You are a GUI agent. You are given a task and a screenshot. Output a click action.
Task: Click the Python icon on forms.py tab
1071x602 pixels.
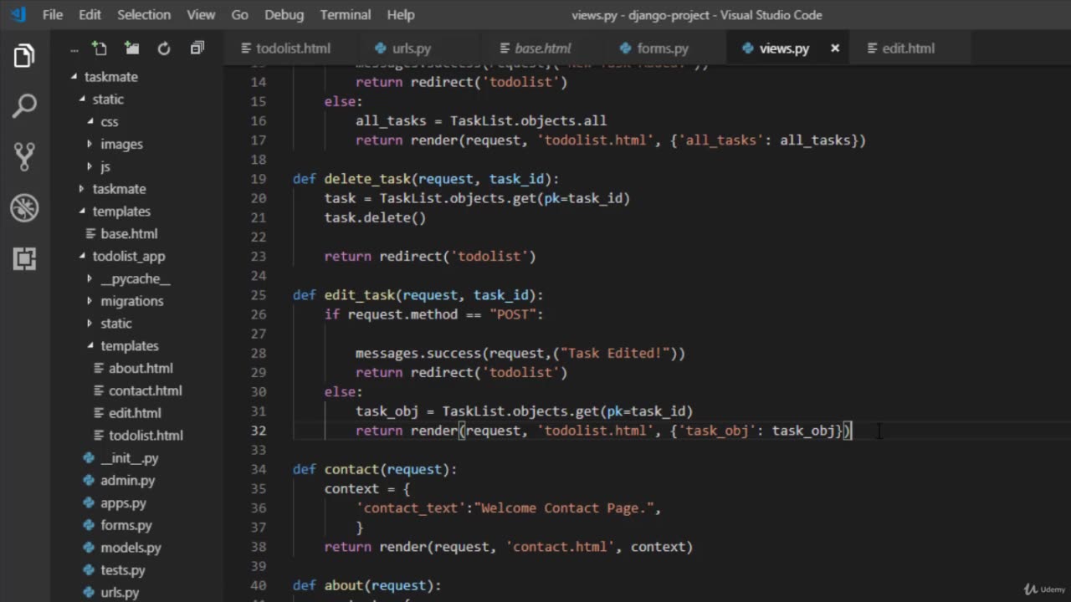tap(625, 48)
